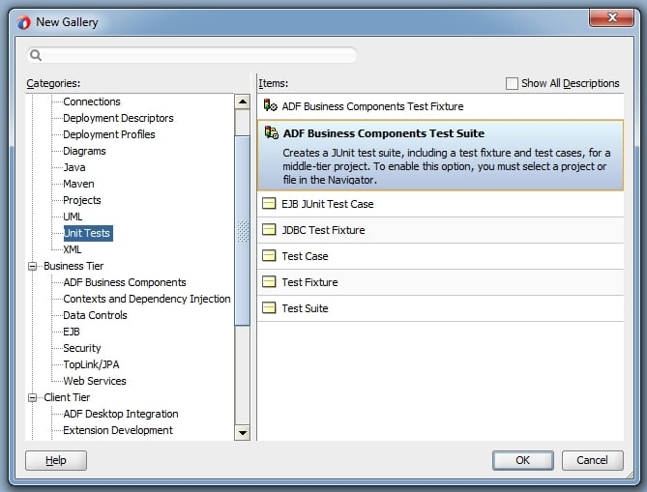Image resolution: width=647 pixels, height=492 pixels.
Task: Select ADF Desktop Integration category
Action: point(121,414)
